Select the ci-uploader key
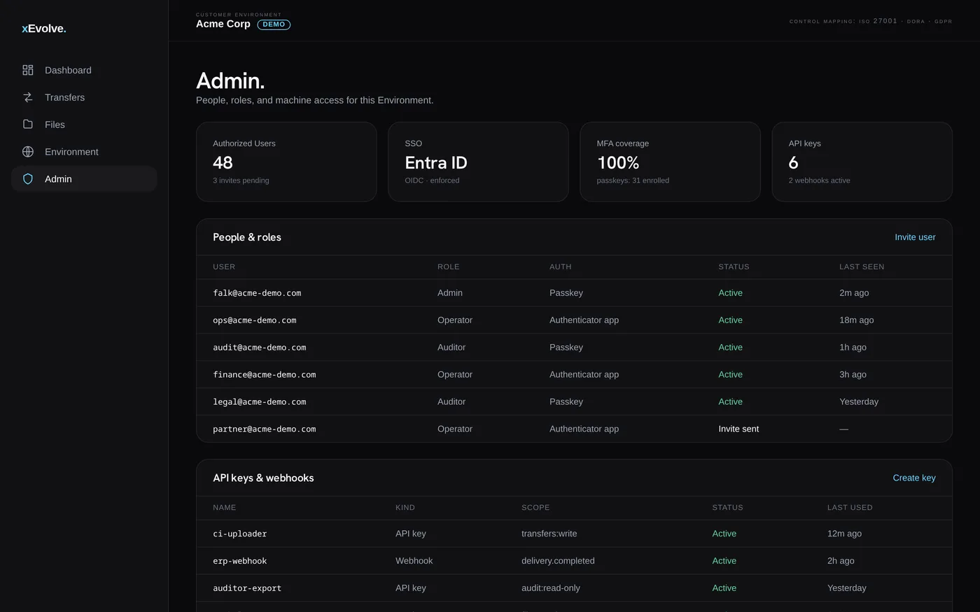Viewport: 980px width, 612px height. (x=240, y=534)
